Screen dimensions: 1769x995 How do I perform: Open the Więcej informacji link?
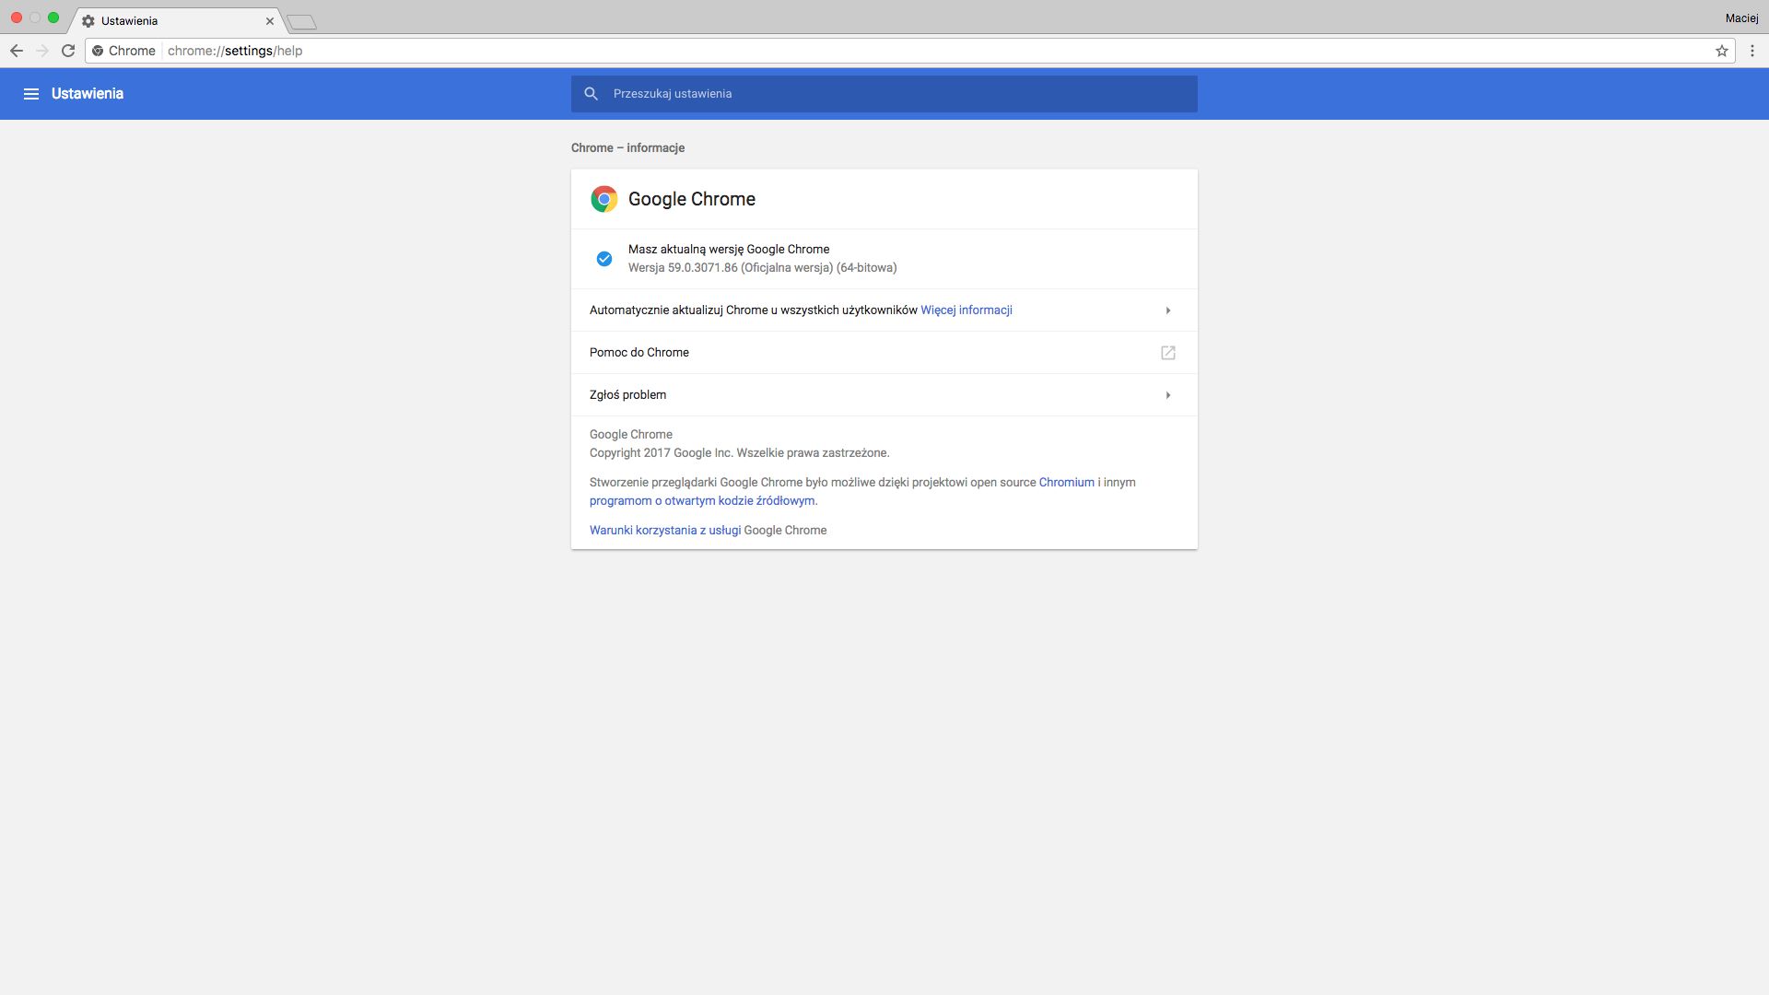coord(966,310)
